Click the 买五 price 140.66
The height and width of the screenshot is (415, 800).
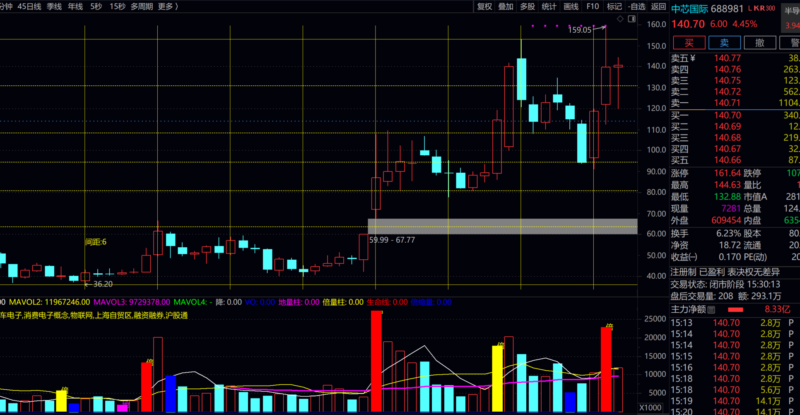click(x=728, y=160)
